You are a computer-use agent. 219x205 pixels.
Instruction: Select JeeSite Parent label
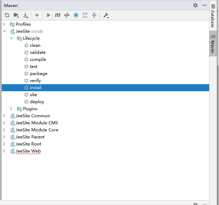30,137
